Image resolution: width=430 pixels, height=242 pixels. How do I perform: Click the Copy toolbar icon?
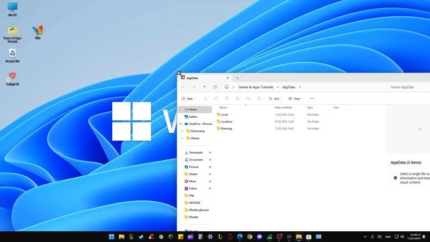tap(216, 99)
